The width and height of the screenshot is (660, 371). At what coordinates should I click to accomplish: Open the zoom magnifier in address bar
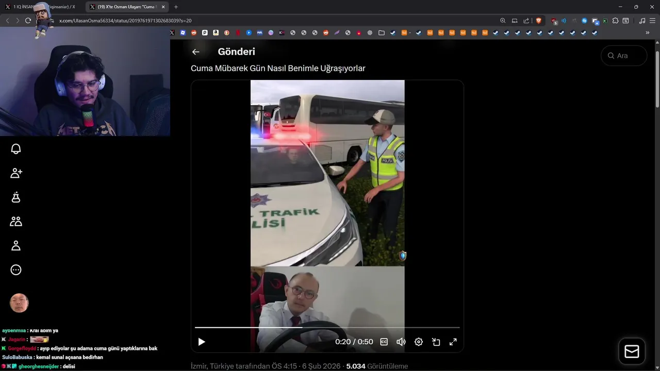tap(503, 21)
